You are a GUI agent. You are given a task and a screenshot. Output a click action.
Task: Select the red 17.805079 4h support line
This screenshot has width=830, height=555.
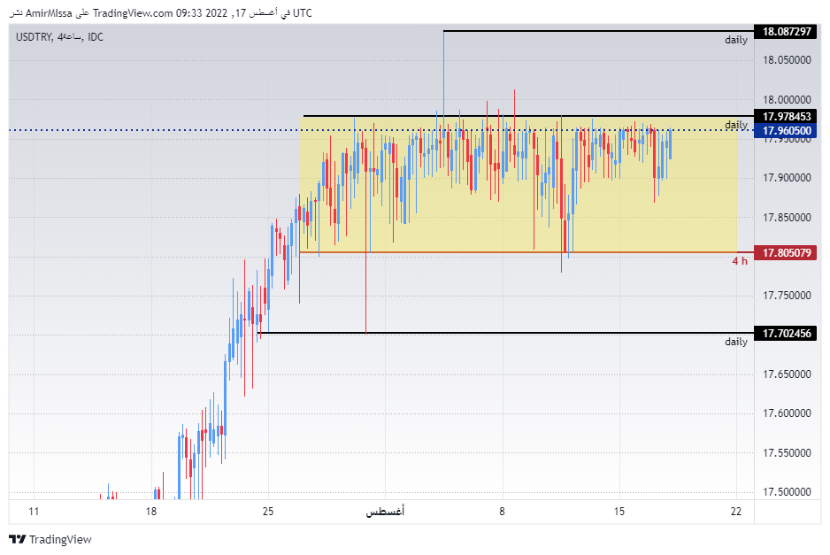(526, 252)
